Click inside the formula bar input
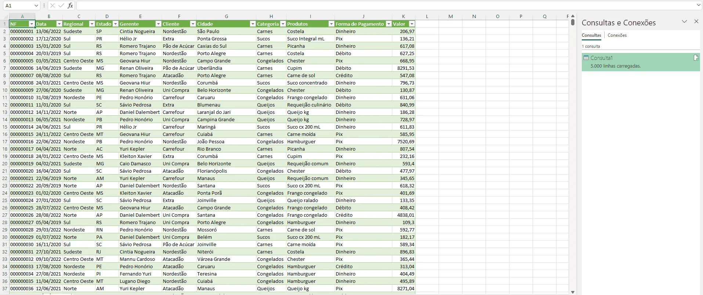703x295 pixels. [386, 6]
